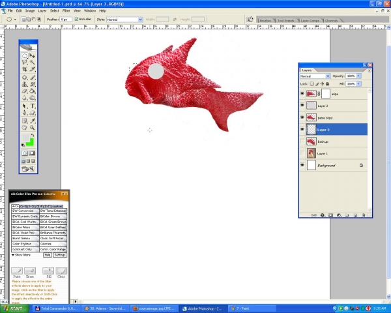Click the foreground color swatch

pyautogui.click(x=25, y=138)
